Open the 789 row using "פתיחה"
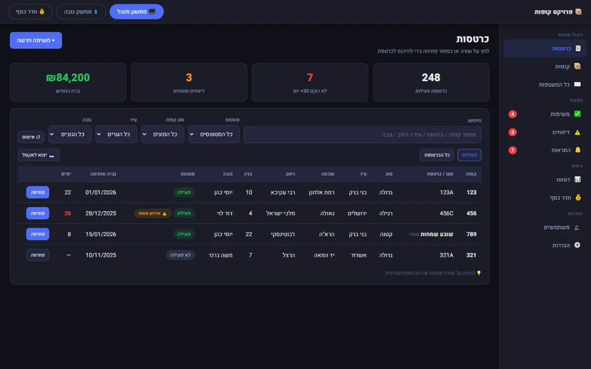This screenshot has height=369, width=591. tap(37, 234)
